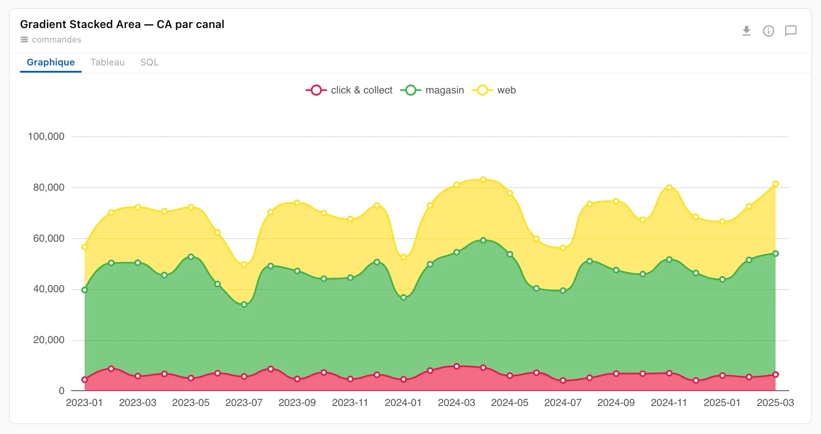Click the 100,000 y-axis label
This screenshot has height=434, width=821.
click(x=46, y=136)
